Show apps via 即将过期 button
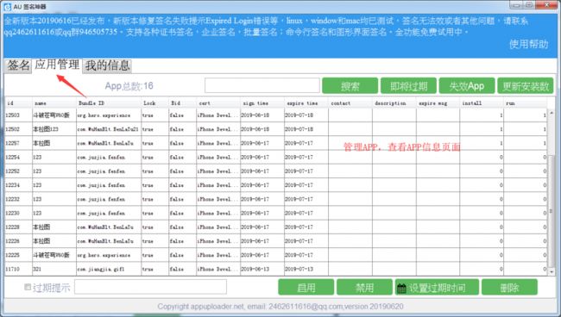The width and height of the screenshot is (561, 317). coord(408,85)
